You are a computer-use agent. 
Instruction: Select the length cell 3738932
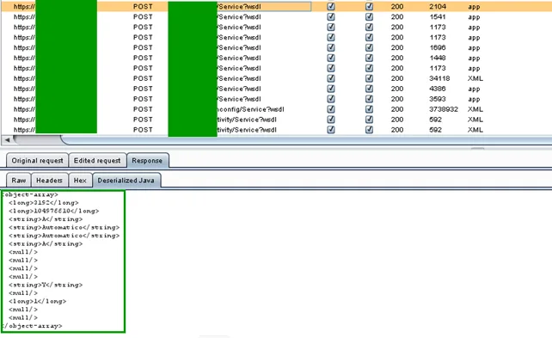pyautogui.click(x=444, y=109)
